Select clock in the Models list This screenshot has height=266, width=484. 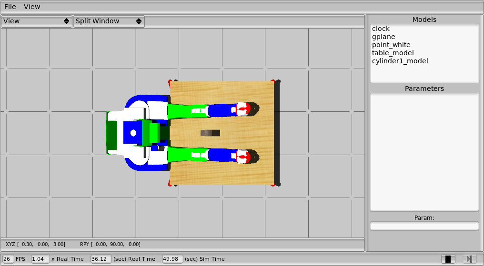click(381, 29)
